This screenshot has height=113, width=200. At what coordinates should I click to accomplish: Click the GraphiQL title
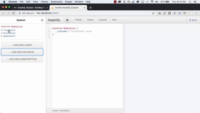point(54,20)
